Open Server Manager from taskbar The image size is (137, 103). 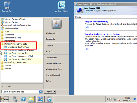15,99
